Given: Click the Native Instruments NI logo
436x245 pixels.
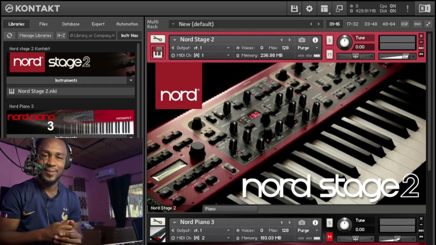Looking at the screenshot, I should click(x=425, y=9).
